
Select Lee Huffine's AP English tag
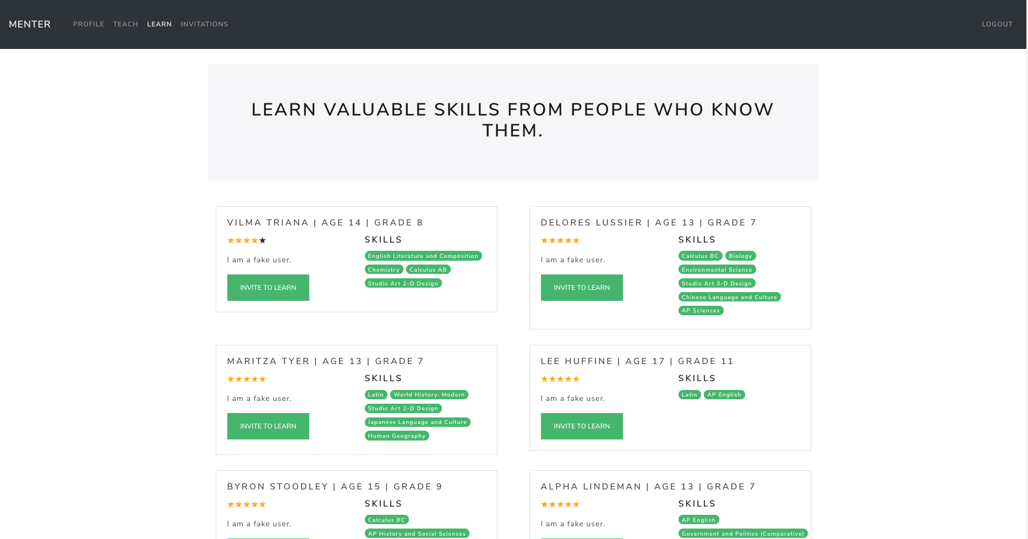pyautogui.click(x=724, y=394)
